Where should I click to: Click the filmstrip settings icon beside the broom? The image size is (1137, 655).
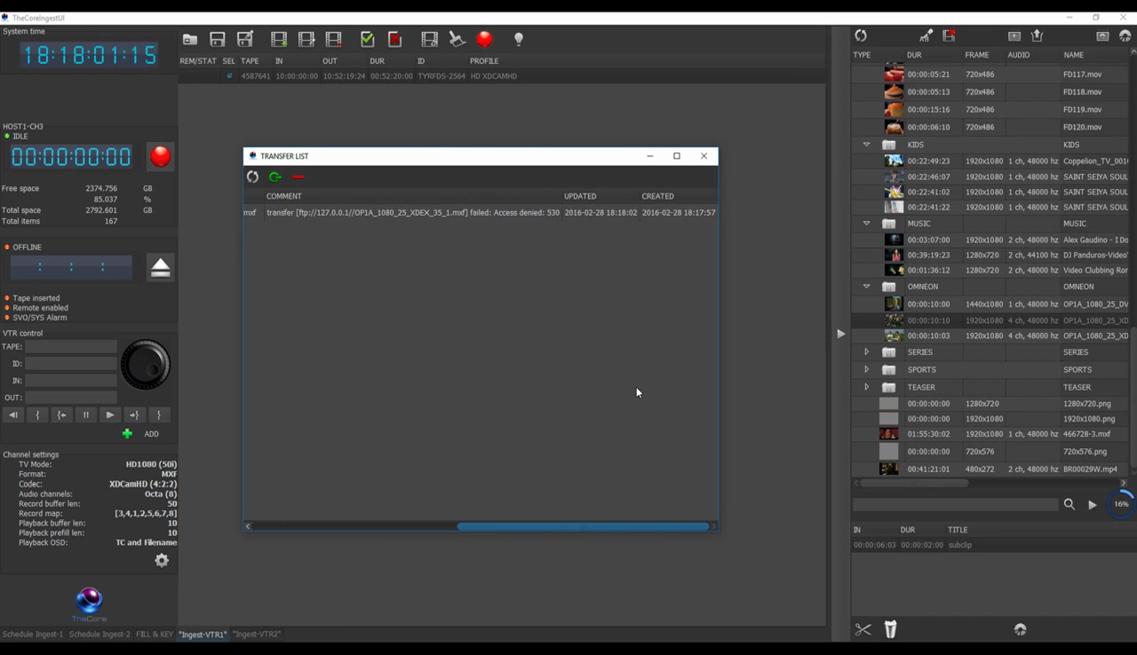[x=429, y=39]
